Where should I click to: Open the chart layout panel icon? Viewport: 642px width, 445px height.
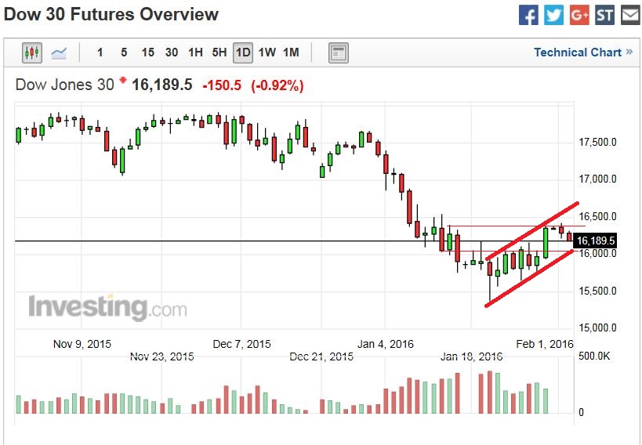(339, 53)
